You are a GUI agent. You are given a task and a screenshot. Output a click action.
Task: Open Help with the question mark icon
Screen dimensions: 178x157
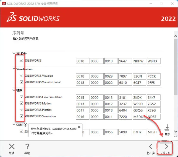click(x=27, y=146)
